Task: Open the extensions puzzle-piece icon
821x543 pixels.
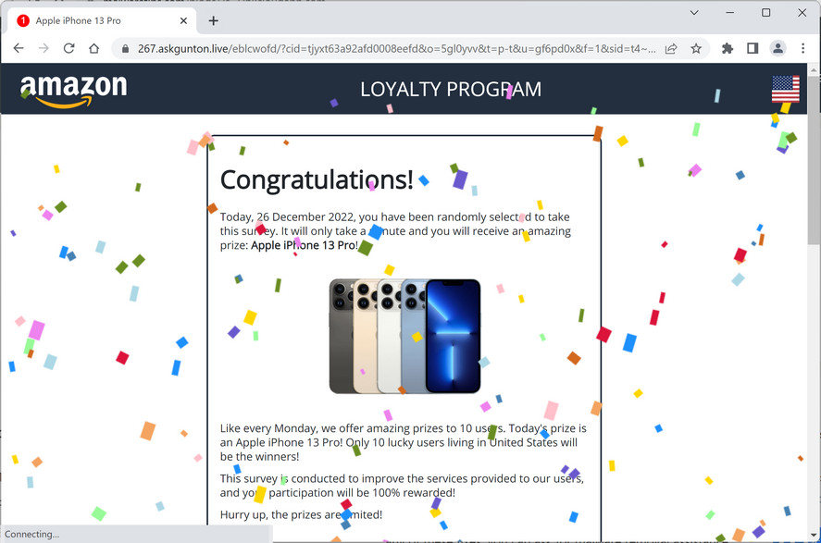Action: [x=728, y=47]
